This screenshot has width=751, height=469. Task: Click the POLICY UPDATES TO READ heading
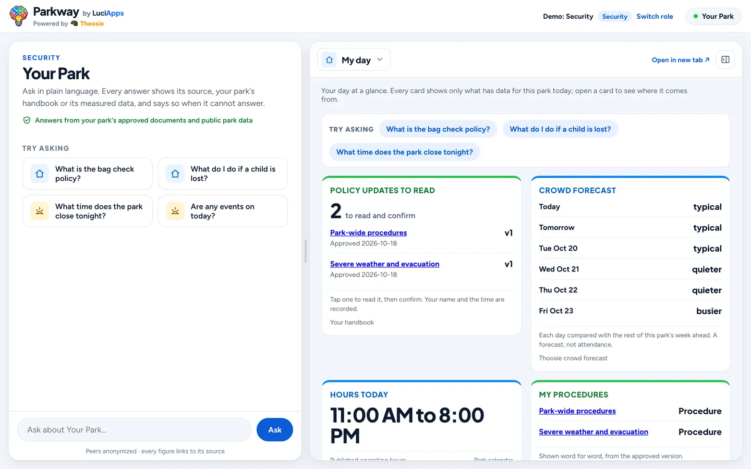click(x=382, y=191)
